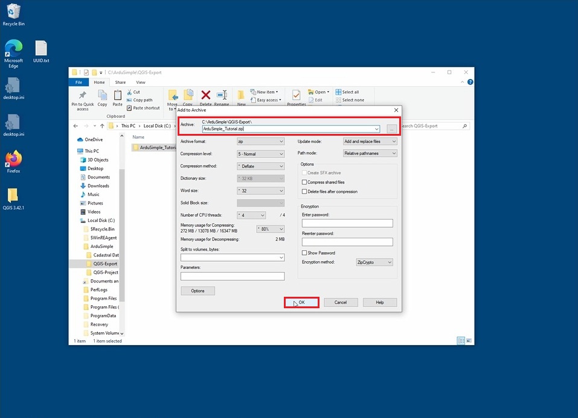Open Firefox from the desktop
The image size is (578, 418).
[13, 159]
